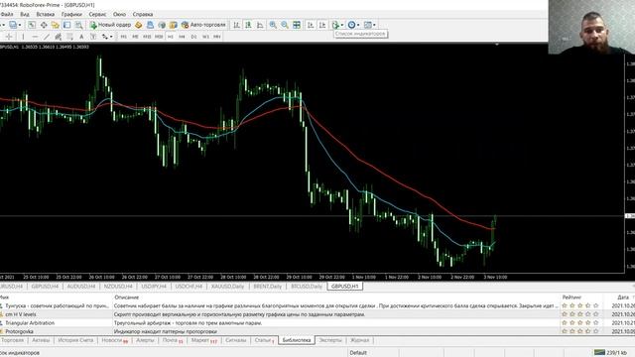Select the H1 timeframe button
635x357 pixels.
point(171,37)
